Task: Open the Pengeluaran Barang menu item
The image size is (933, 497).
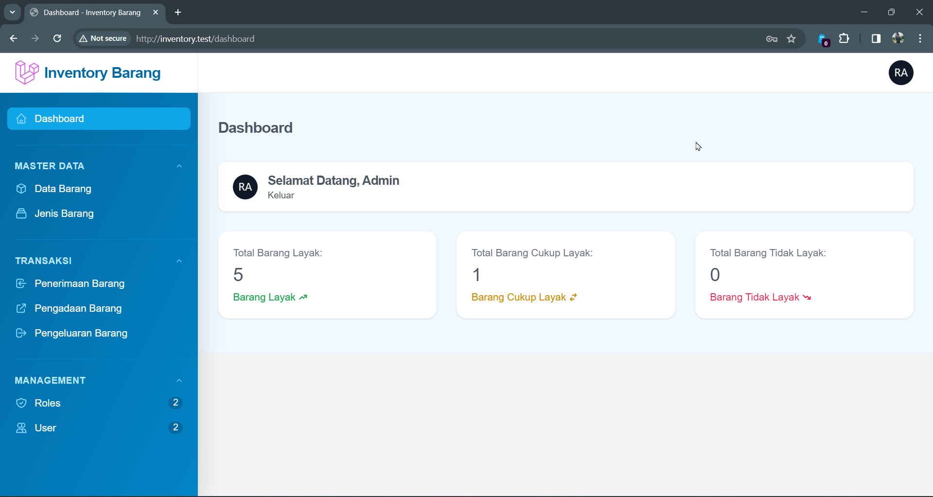Action: (99, 333)
